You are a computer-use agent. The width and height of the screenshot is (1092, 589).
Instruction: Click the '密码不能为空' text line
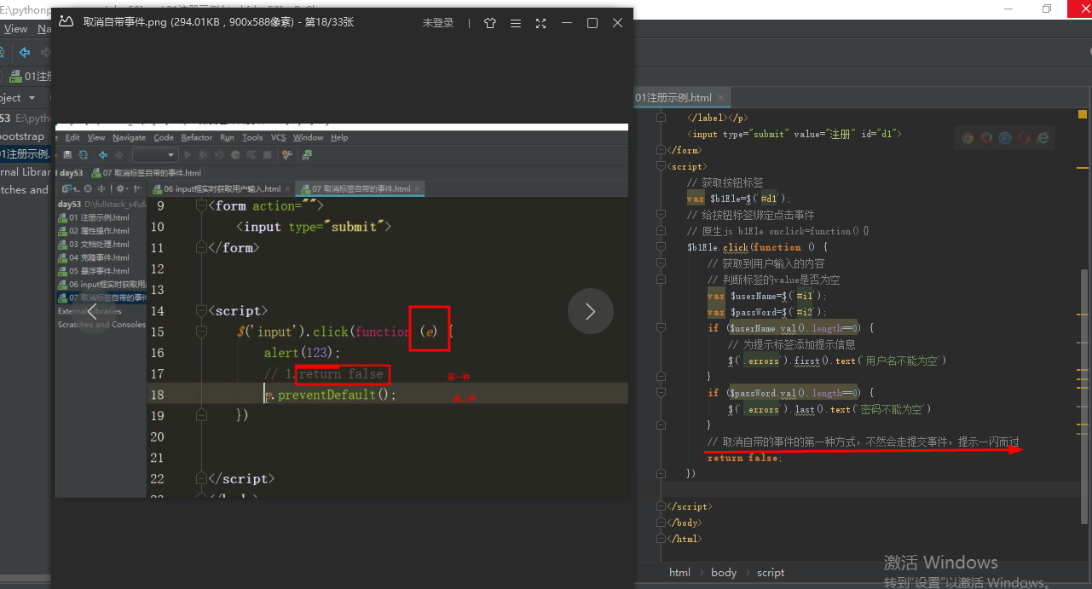tap(829, 409)
